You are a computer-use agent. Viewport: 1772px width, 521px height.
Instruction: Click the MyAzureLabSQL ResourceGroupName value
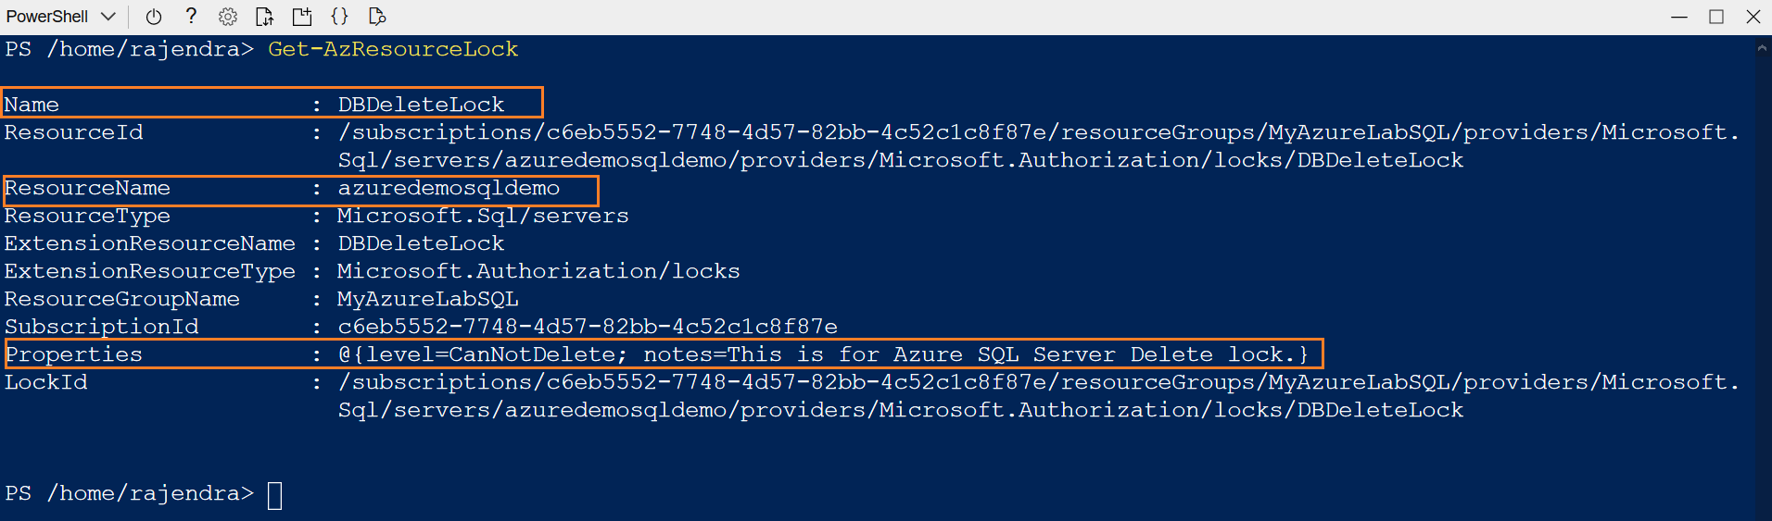pyautogui.click(x=428, y=299)
